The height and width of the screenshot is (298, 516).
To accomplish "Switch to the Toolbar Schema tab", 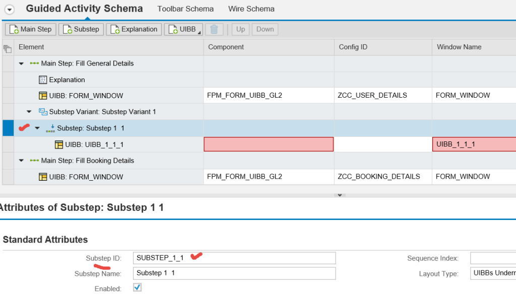I will point(185,9).
